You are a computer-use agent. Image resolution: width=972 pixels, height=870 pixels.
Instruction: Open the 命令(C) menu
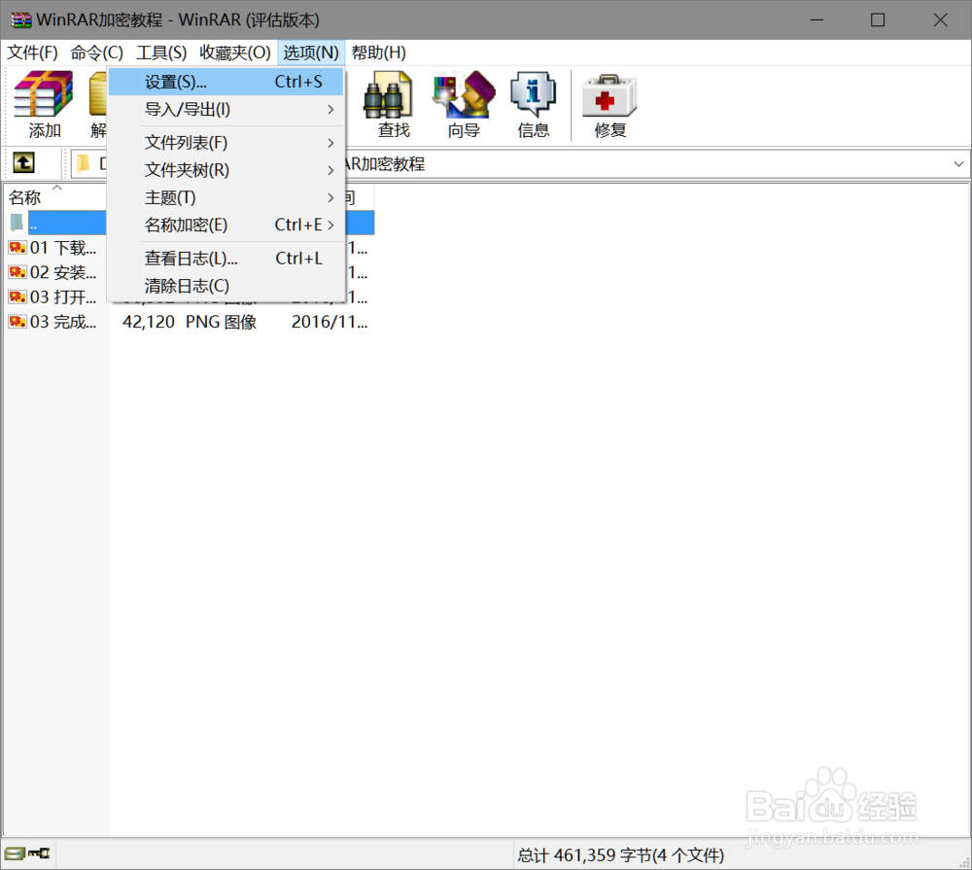click(96, 52)
